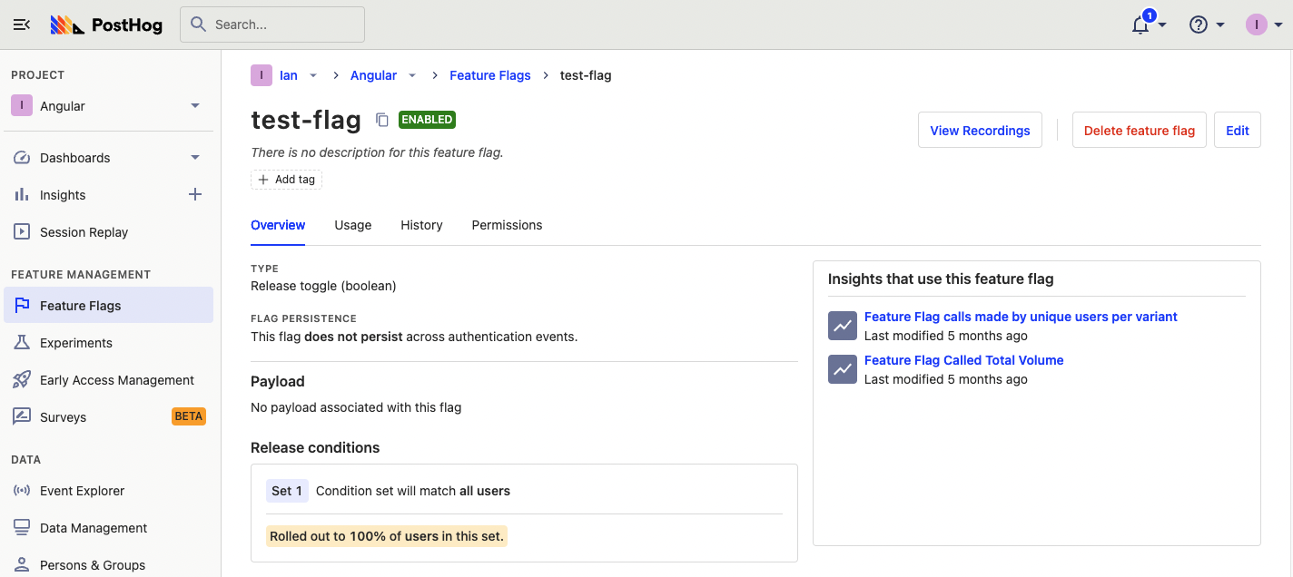This screenshot has height=577, width=1293.
Task: Switch to the Usage tab
Action: click(x=352, y=225)
